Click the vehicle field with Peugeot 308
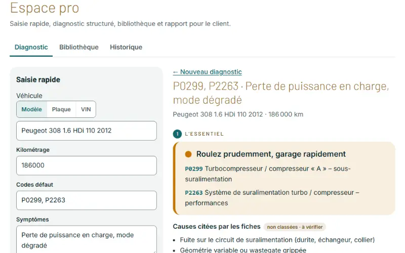Image resolution: width=405 pixels, height=253 pixels. 86,131
